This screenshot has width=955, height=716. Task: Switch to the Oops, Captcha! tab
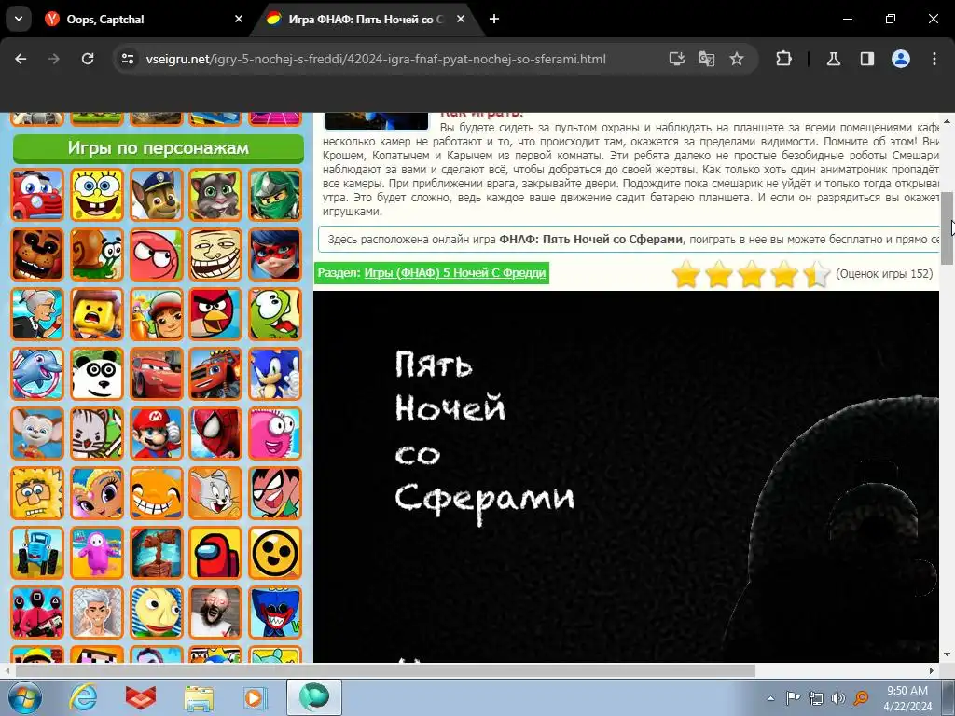click(143, 20)
